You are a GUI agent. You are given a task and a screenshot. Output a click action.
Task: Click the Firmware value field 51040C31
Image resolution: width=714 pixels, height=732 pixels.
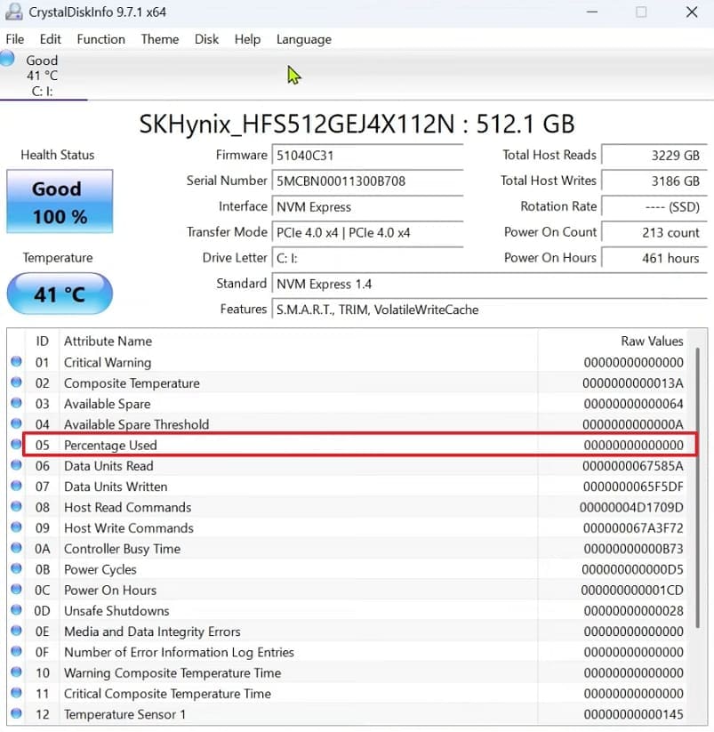[x=367, y=156]
